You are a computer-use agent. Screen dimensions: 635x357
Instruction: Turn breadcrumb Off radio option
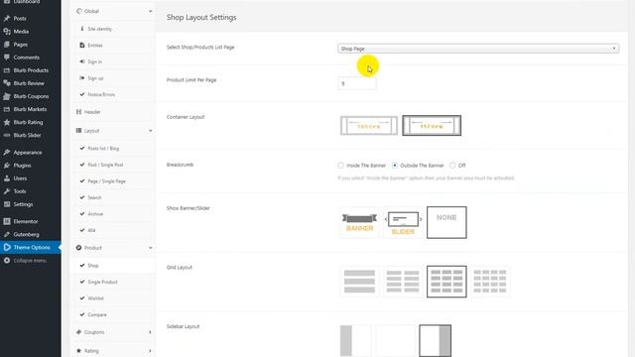[452, 166]
